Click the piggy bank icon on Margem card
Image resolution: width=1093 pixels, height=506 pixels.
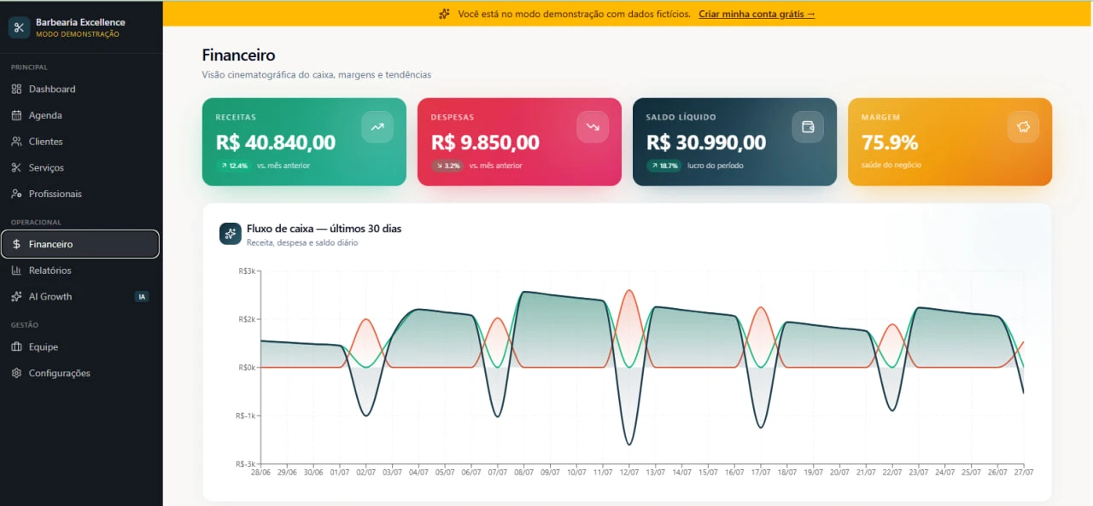click(x=1023, y=126)
